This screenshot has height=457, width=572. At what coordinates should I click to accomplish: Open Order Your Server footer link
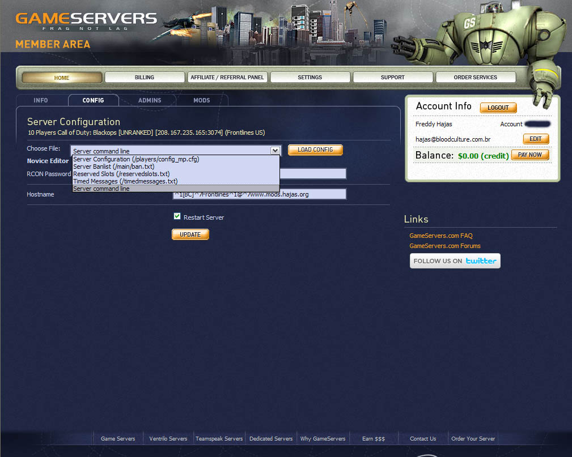473,438
